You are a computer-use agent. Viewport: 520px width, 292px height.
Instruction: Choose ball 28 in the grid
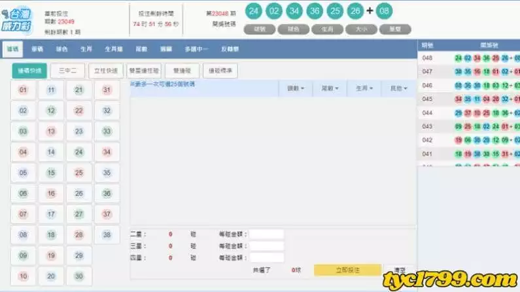coord(78,235)
